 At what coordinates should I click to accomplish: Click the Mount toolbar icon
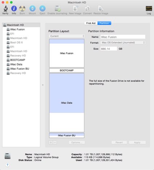(32, 8)
